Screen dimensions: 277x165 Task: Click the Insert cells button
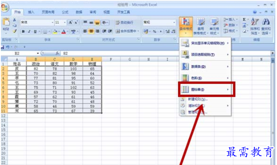(230, 19)
